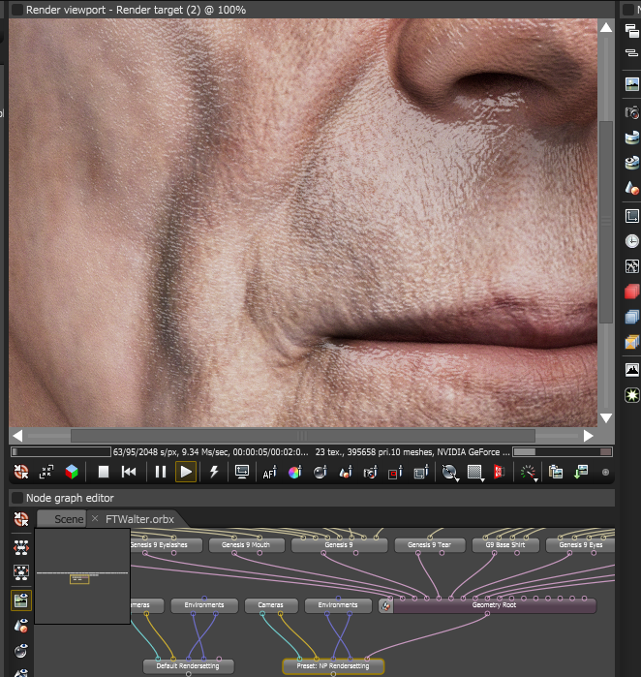Click the render progress bar

coord(61,452)
